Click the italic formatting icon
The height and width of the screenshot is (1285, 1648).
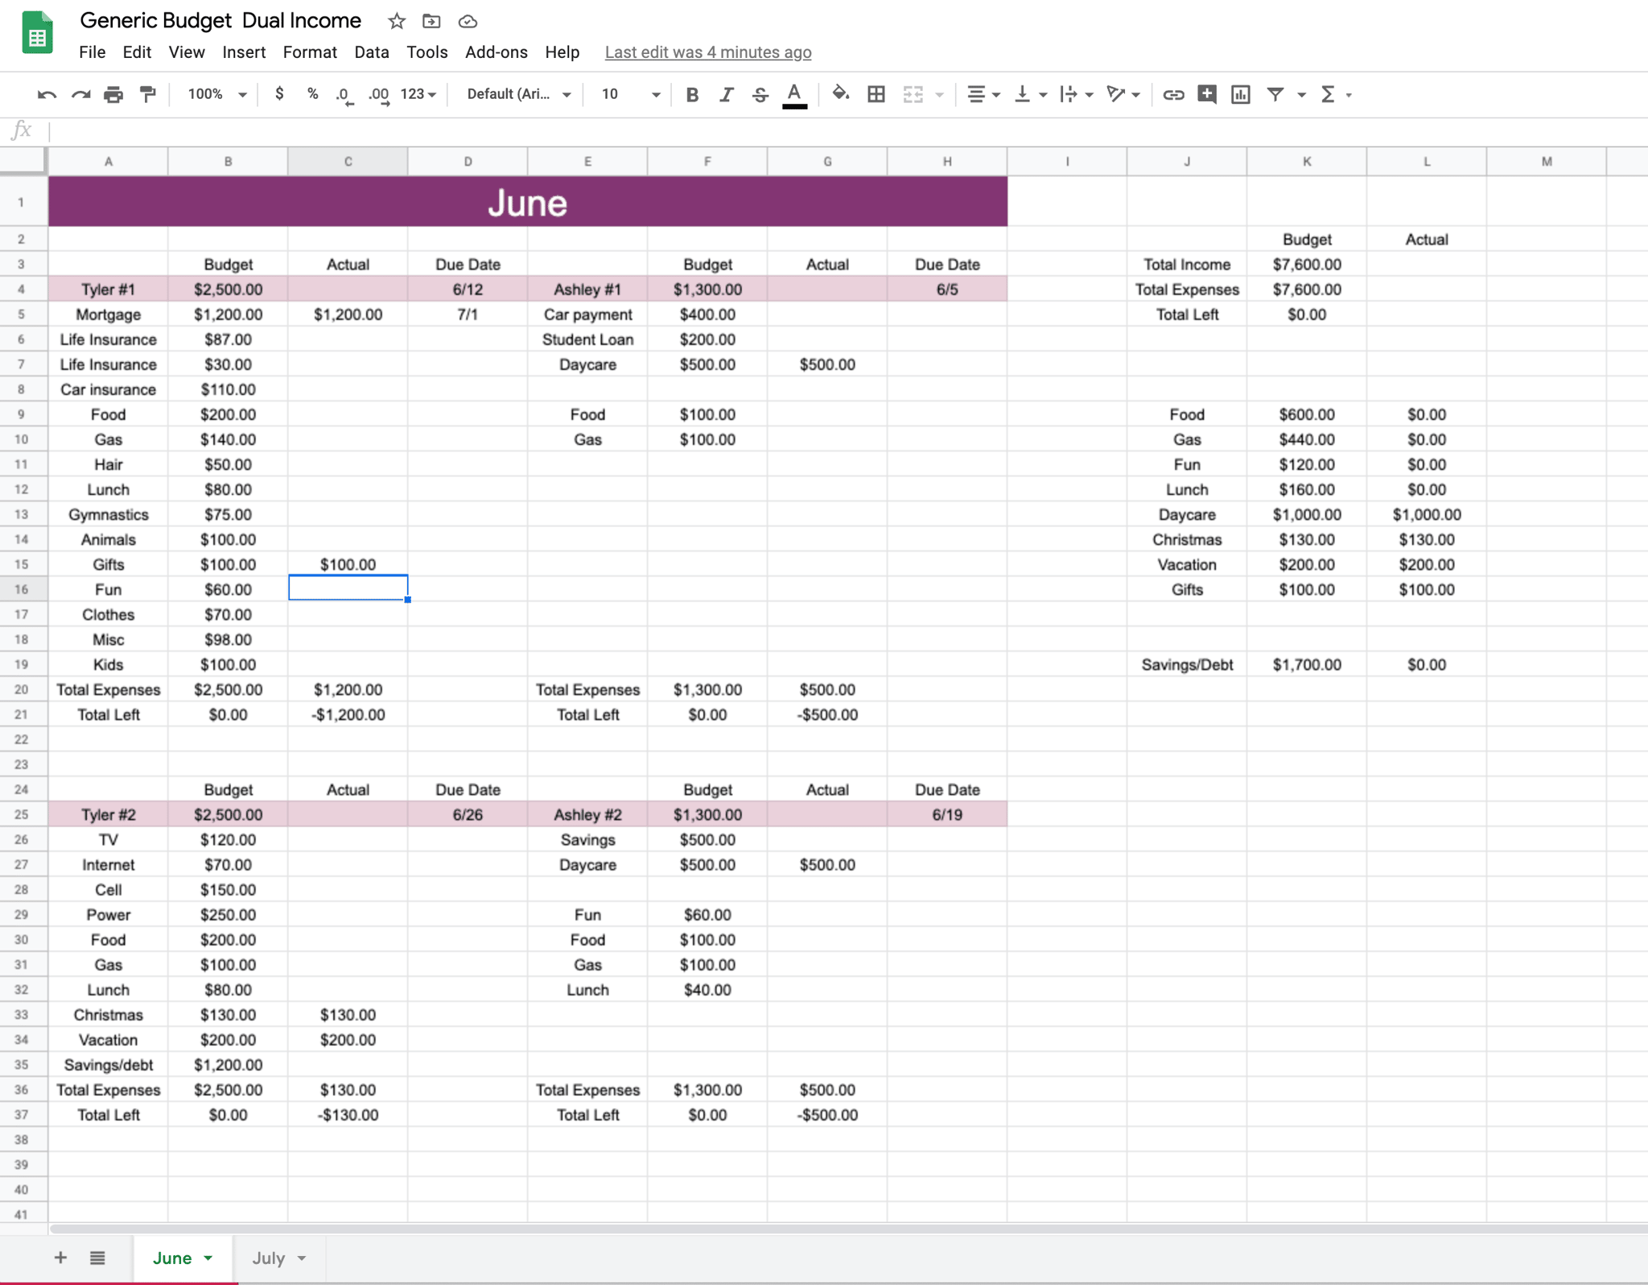(723, 93)
